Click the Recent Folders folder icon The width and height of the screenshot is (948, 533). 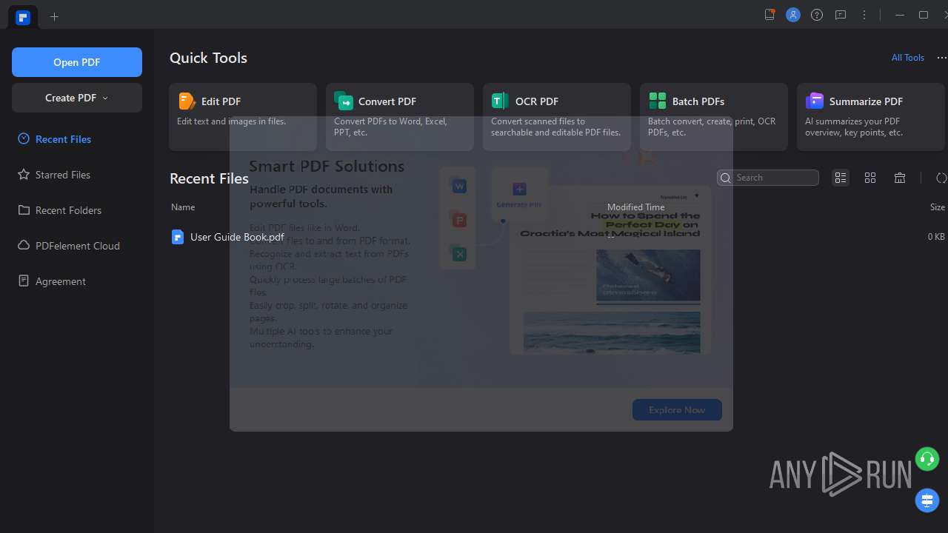pyautogui.click(x=24, y=210)
